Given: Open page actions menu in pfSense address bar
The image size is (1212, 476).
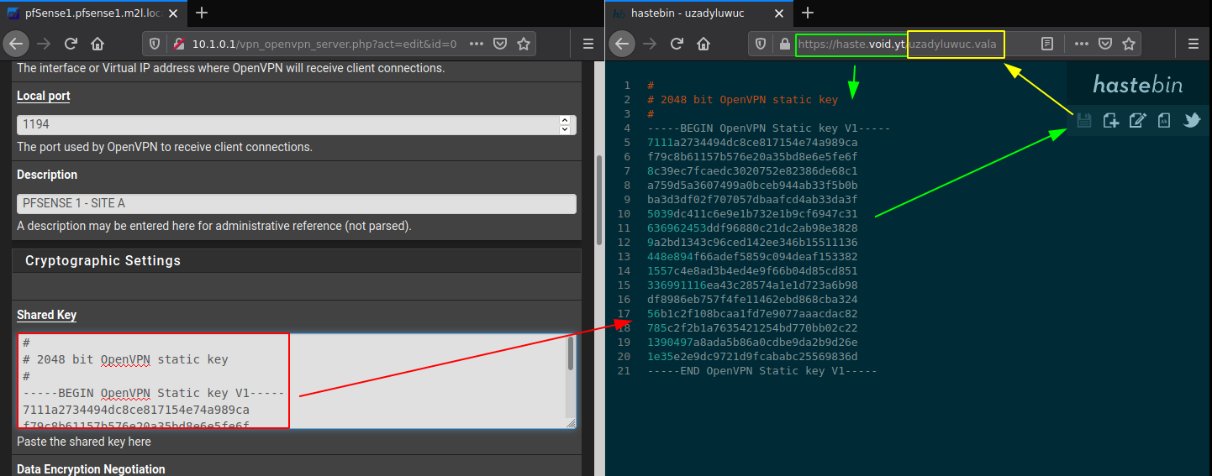Looking at the screenshot, I should pyautogui.click(x=477, y=44).
